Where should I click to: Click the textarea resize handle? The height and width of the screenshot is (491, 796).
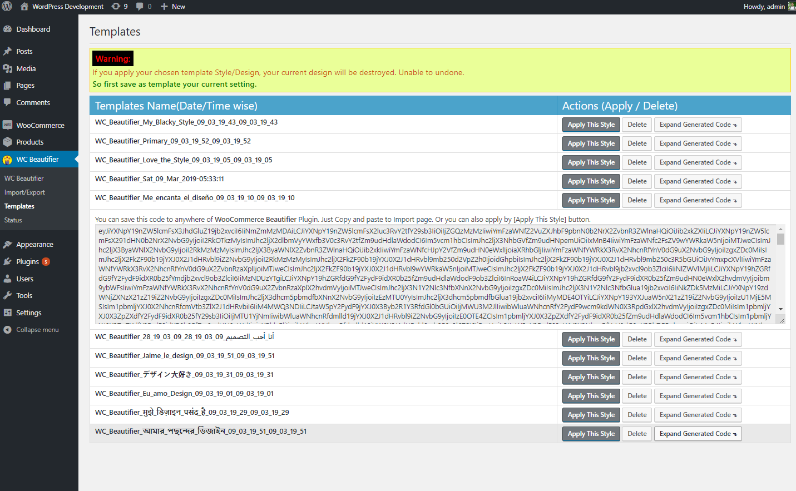[x=782, y=320]
